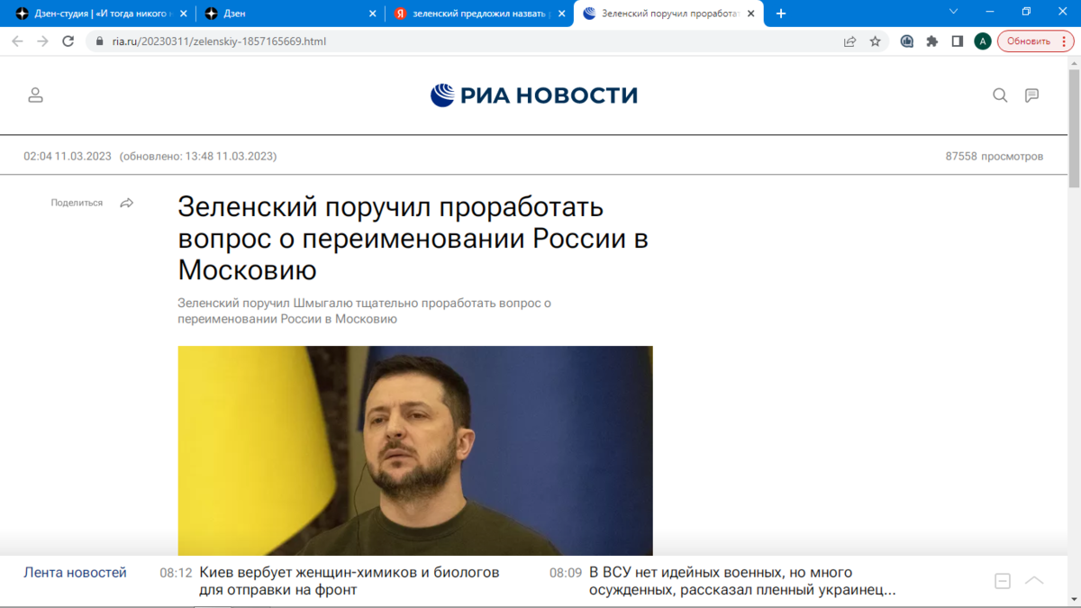Collapse the news feed with chevron up
The image size is (1081, 608).
(x=1034, y=580)
